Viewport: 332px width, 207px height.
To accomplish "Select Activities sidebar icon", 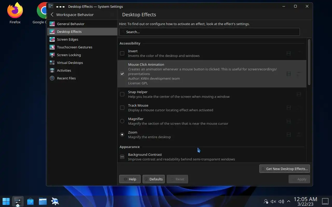I will click(x=52, y=70).
